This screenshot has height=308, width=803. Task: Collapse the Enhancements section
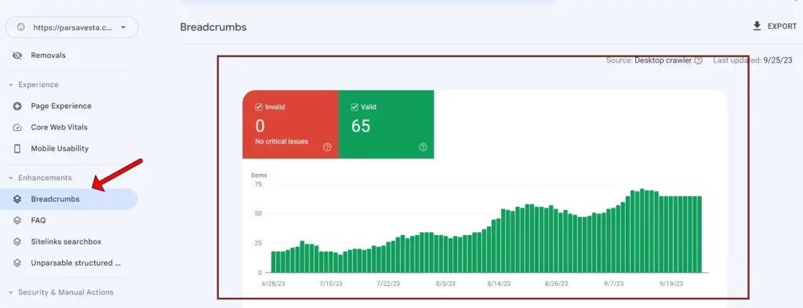pos(11,178)
